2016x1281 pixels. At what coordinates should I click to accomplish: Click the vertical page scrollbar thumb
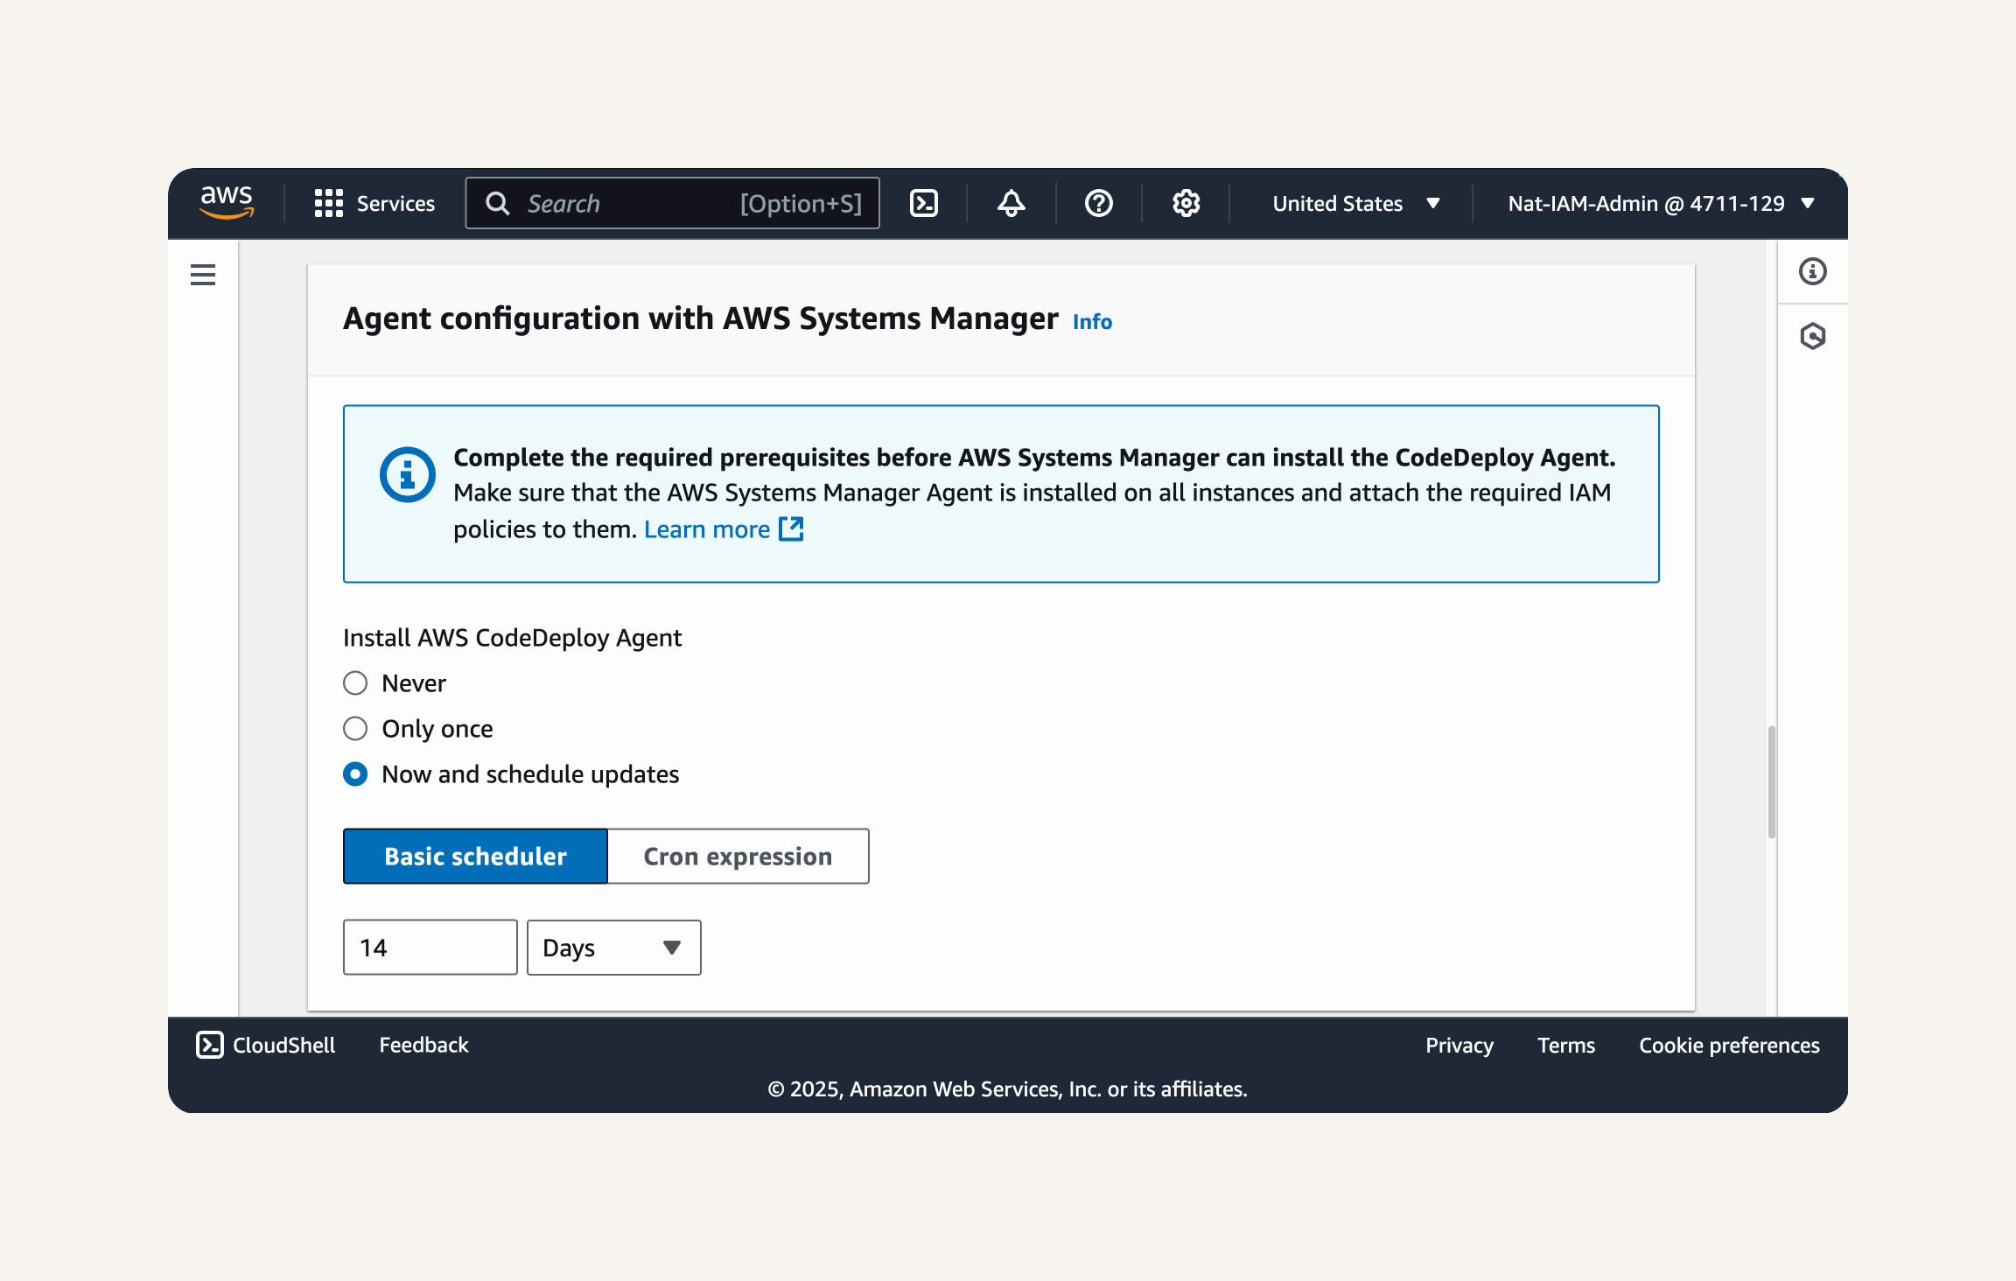[x=1772, y=781]
